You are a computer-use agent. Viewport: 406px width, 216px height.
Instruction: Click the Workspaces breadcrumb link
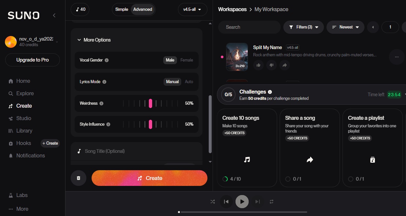pyautogui.click(x=232, y=9)
